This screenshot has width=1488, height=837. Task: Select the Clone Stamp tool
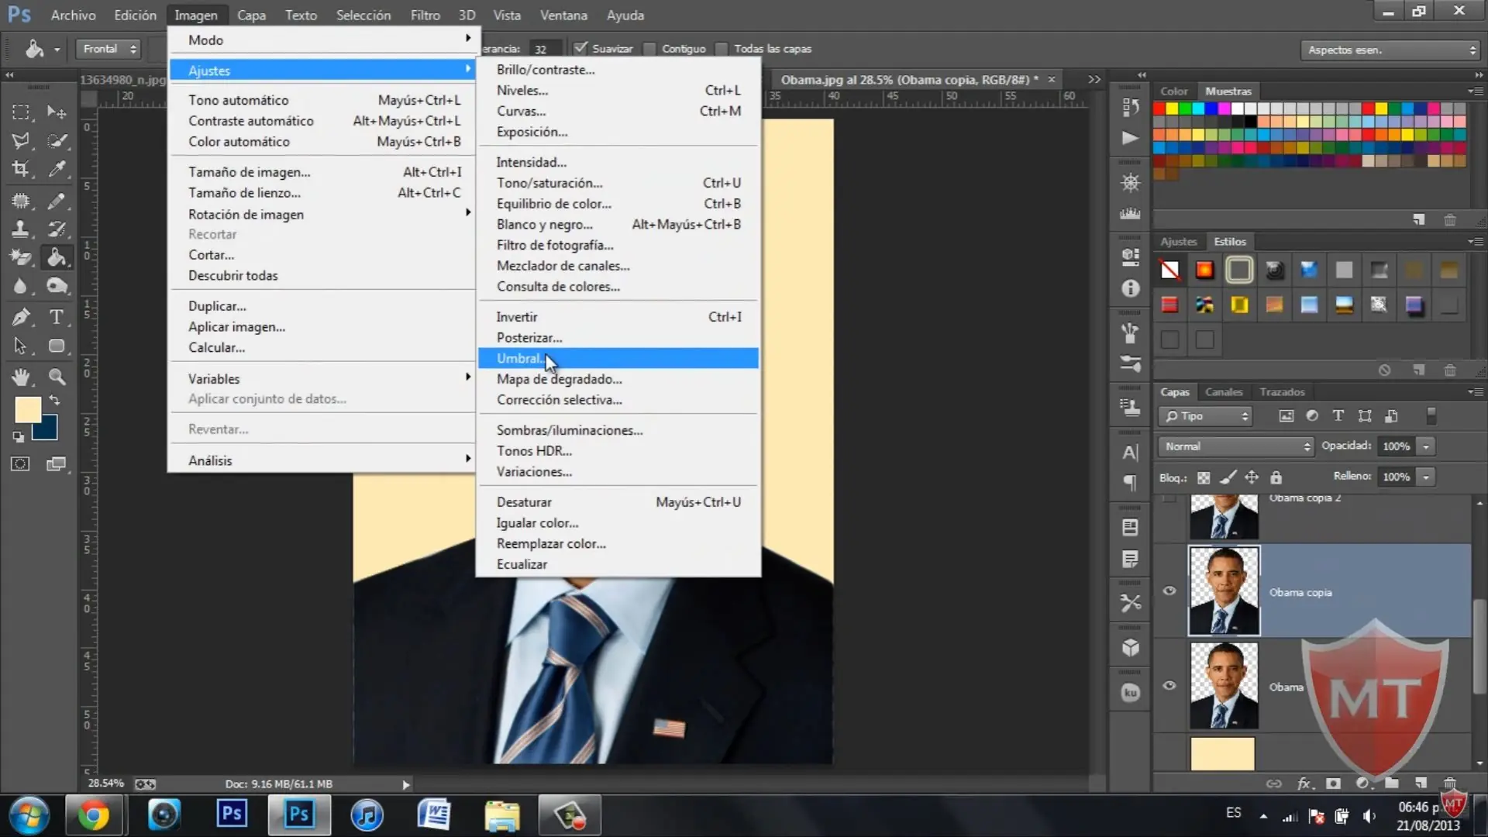(21, 229)
